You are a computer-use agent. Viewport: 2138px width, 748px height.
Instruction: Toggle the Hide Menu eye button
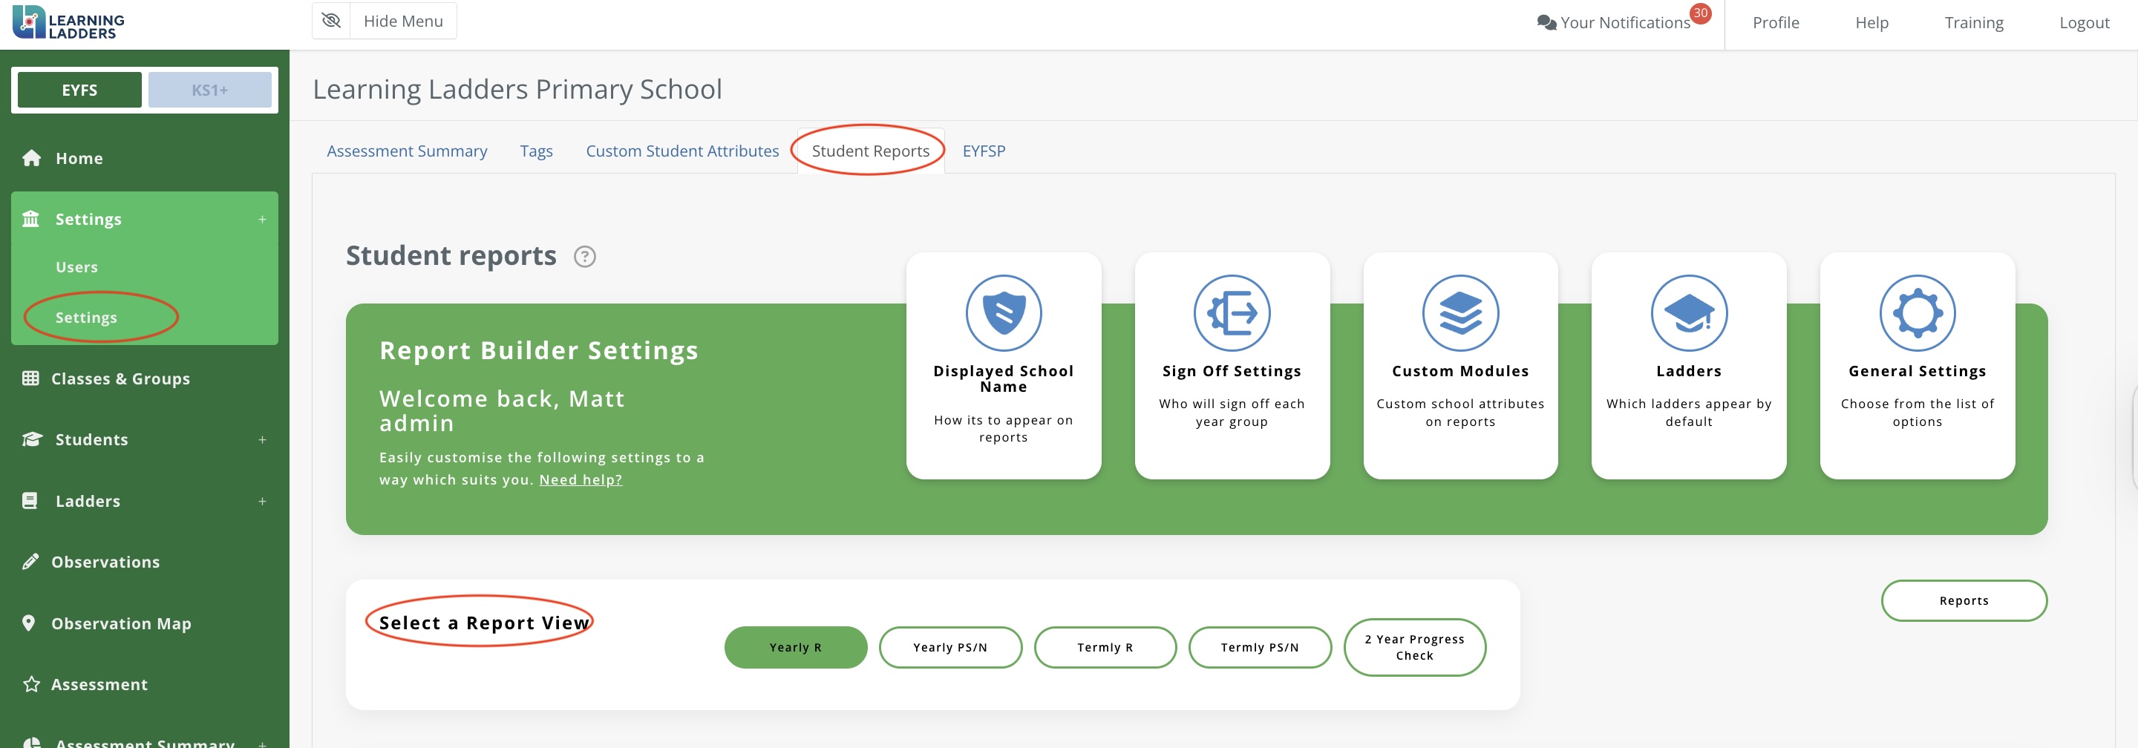tap(331, 21)
